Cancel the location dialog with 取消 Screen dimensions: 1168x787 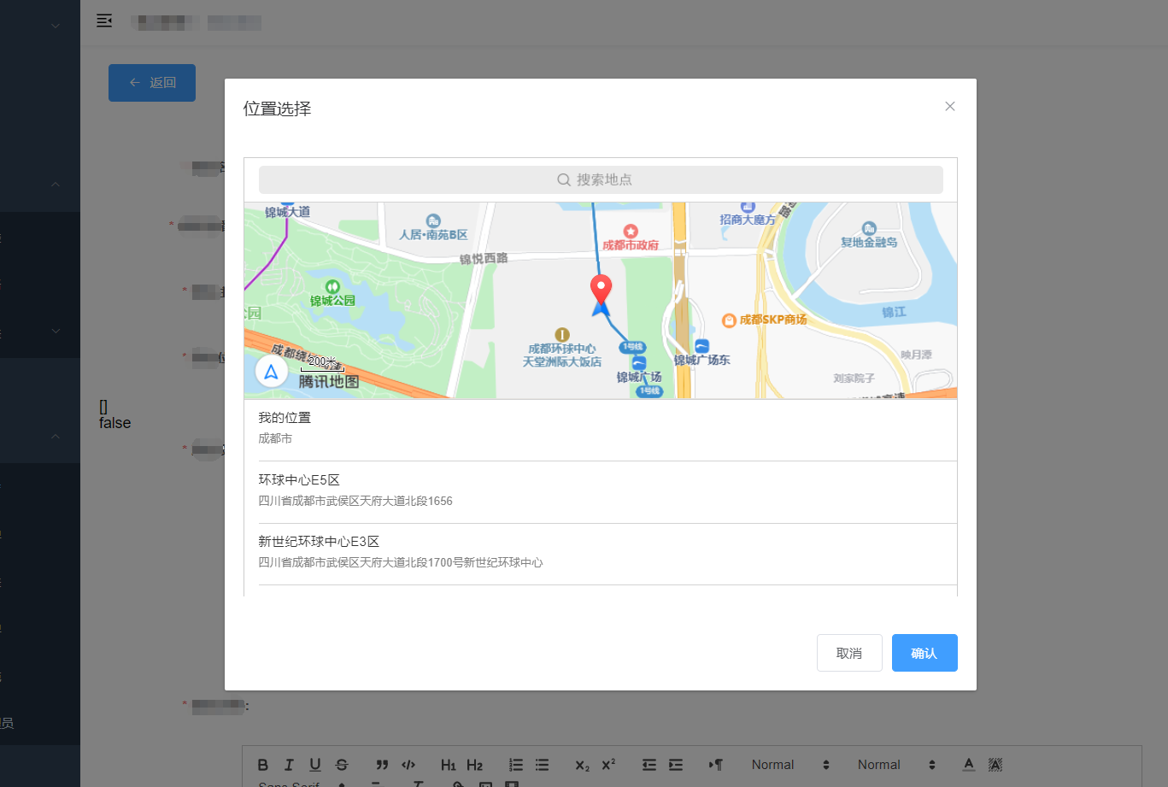coord(849,652)
